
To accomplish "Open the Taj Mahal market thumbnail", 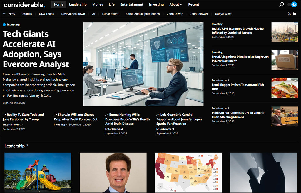I will pos(285,32).
